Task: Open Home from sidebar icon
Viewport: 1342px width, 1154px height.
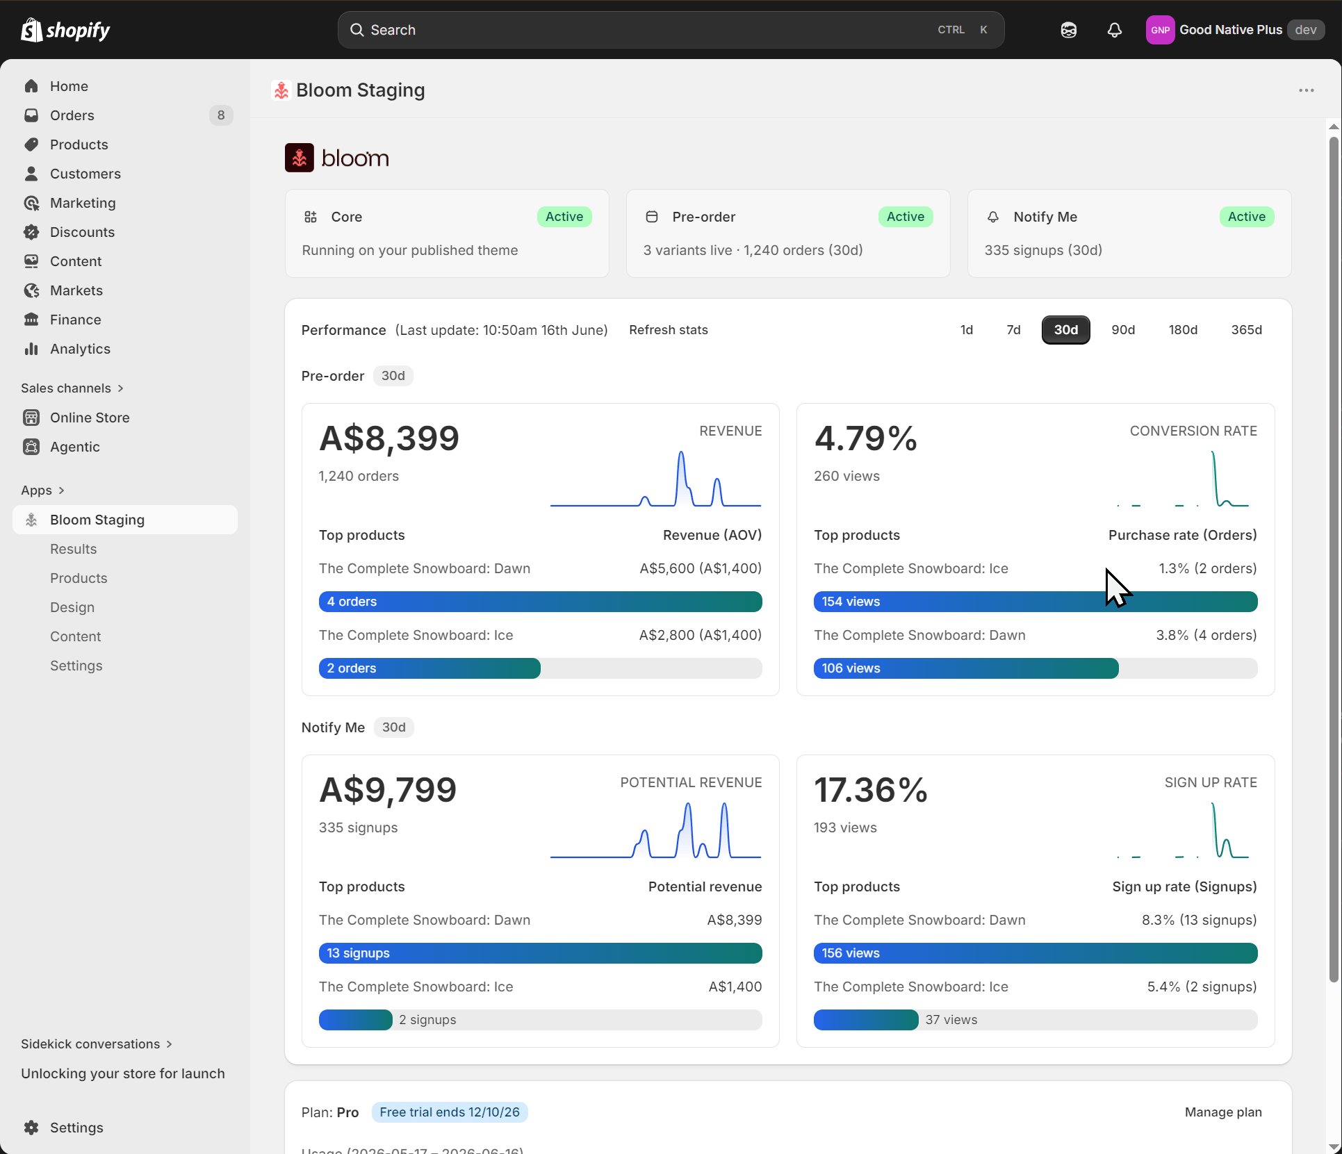Action: tap(31, 86)
